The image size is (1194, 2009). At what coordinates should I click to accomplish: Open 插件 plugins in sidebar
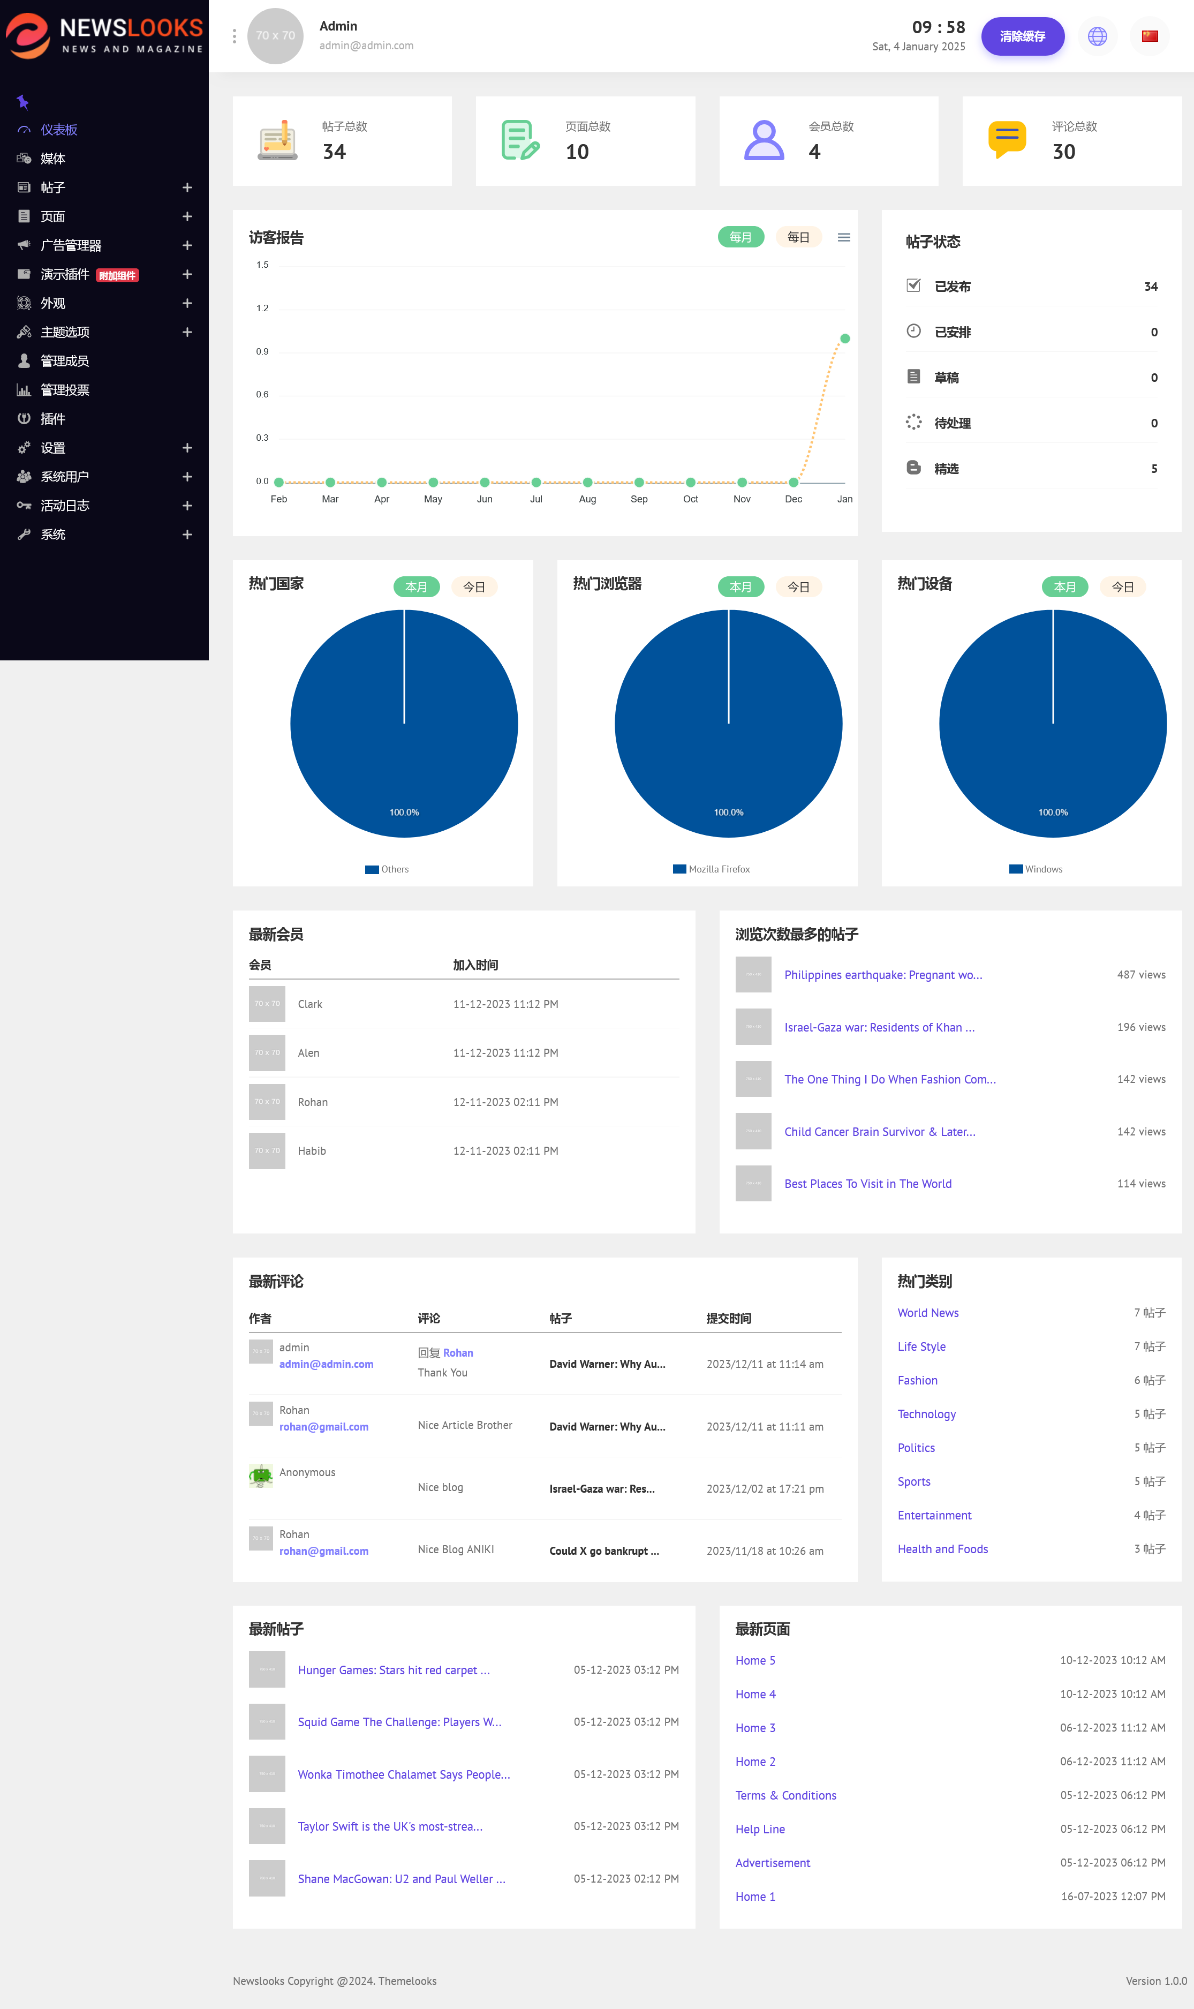coord(53,418)
